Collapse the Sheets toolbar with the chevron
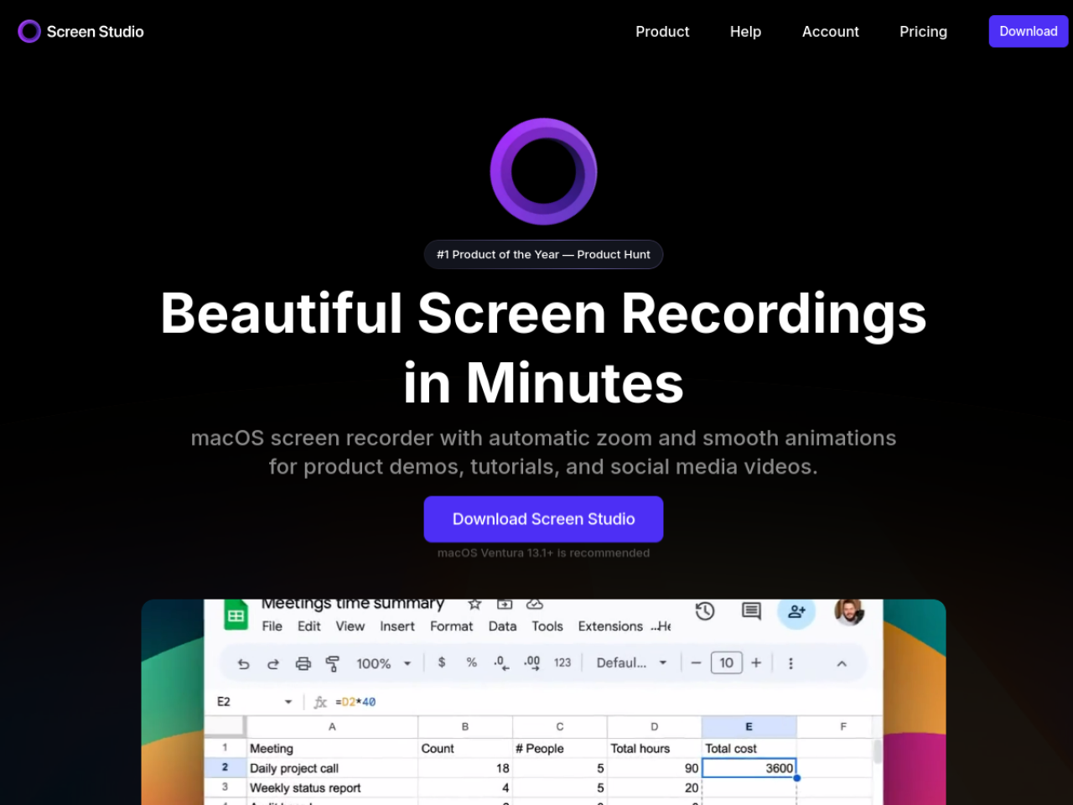Image resolution: width=1073 pixels, height=805 pixels. tap(842, 663)
